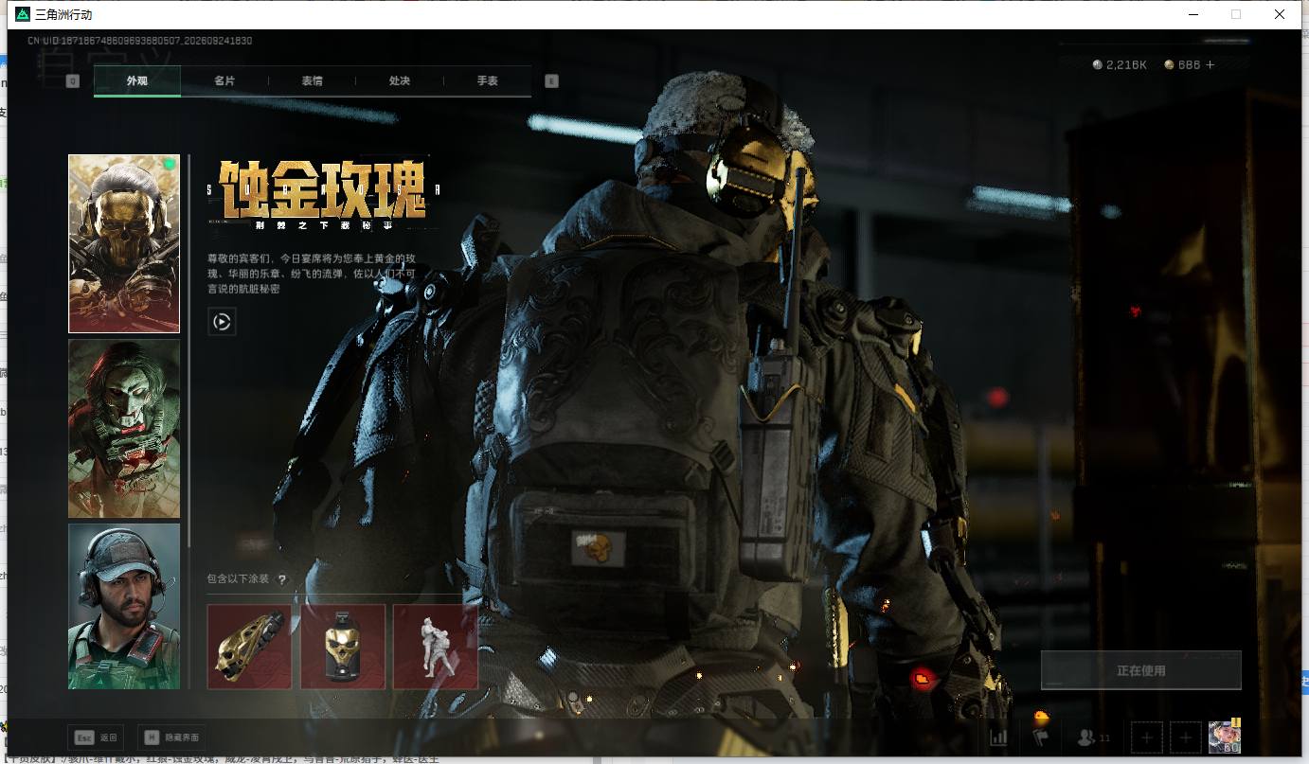Open the bar chart statistics icon
The height and width of the screenshot is (764, 1309).
click(998, 737)
